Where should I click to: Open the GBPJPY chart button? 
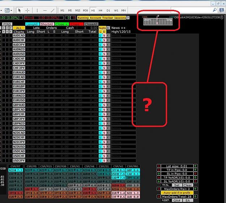click(x=19, y=119)
